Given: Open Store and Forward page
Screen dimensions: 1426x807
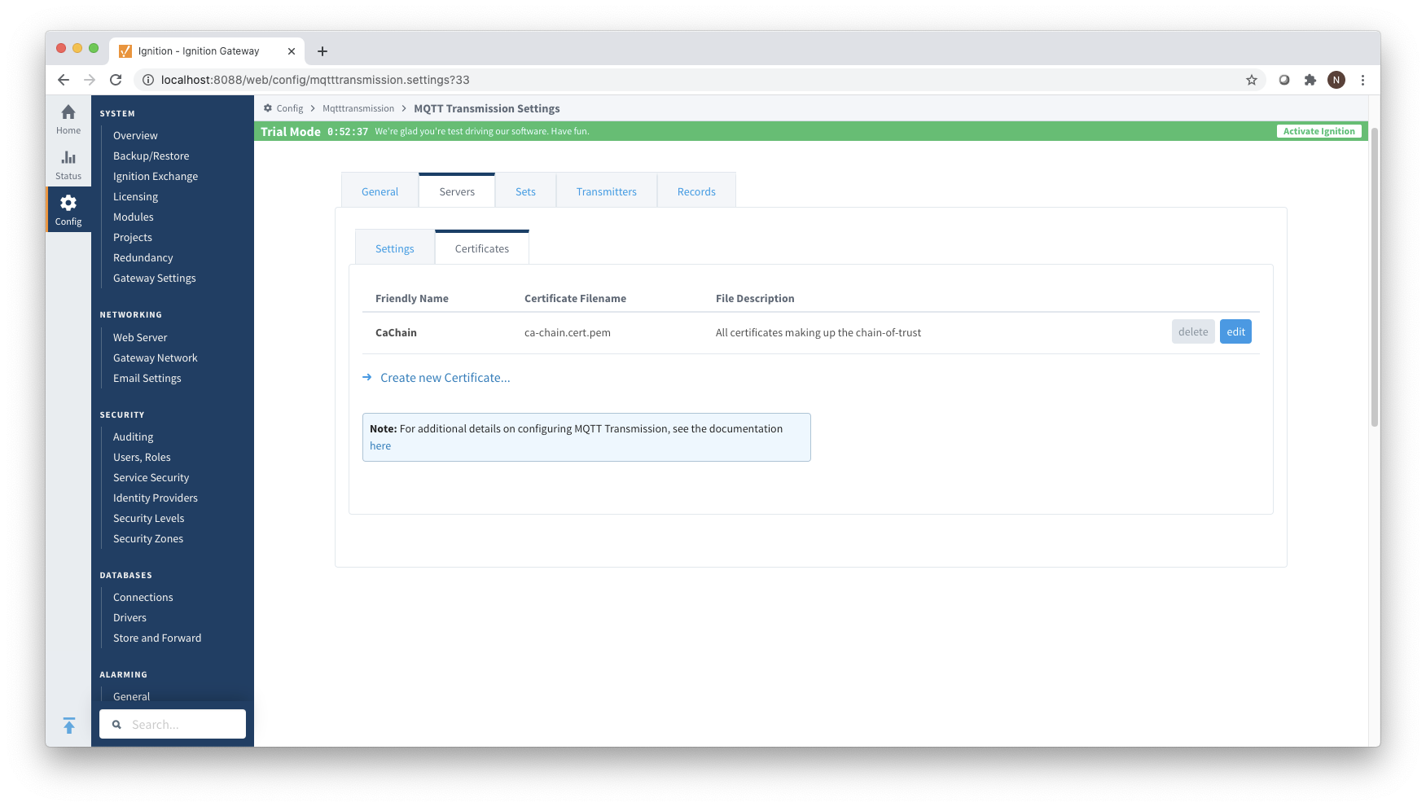Looking at the screenshot, I should 157,638.
